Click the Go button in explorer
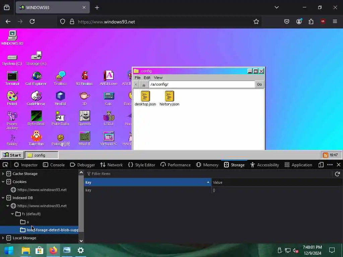Viewport: 343px width, 257px height. tap(259, 84)
